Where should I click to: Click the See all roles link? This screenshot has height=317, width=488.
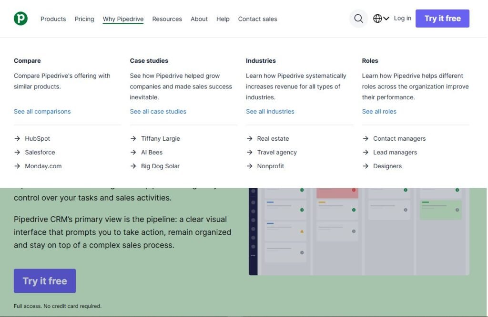(379, 111)
